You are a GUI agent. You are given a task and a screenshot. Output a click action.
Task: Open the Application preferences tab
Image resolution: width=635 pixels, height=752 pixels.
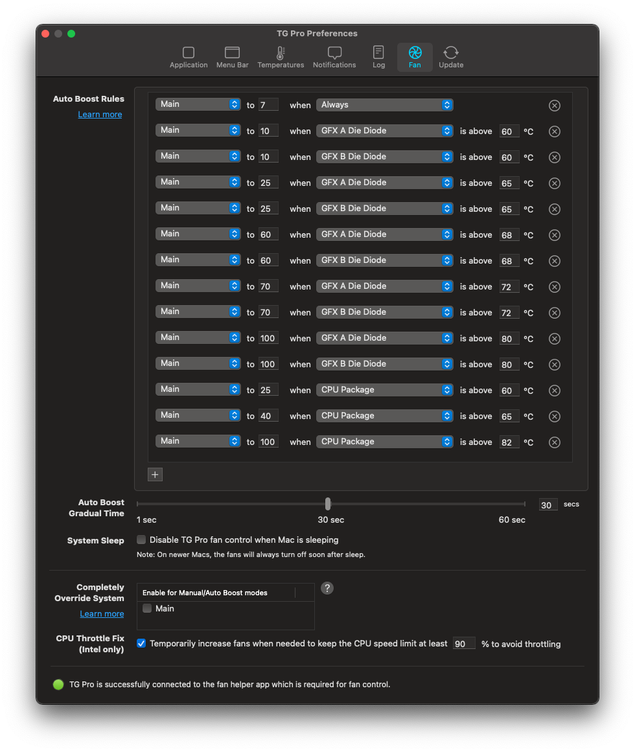click(189, 57)
